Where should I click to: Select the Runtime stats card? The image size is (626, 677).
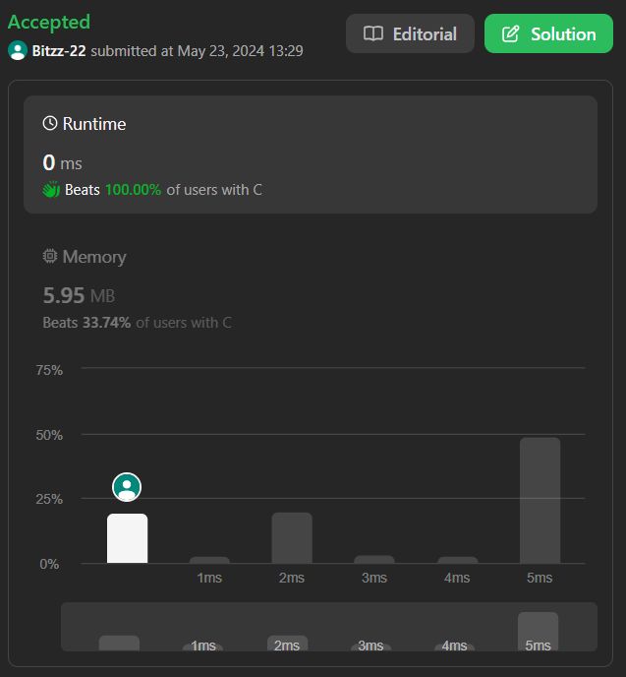[x=311, y=154]
